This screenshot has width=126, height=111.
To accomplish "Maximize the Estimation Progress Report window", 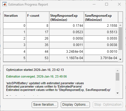I will [x=107, y=4].
